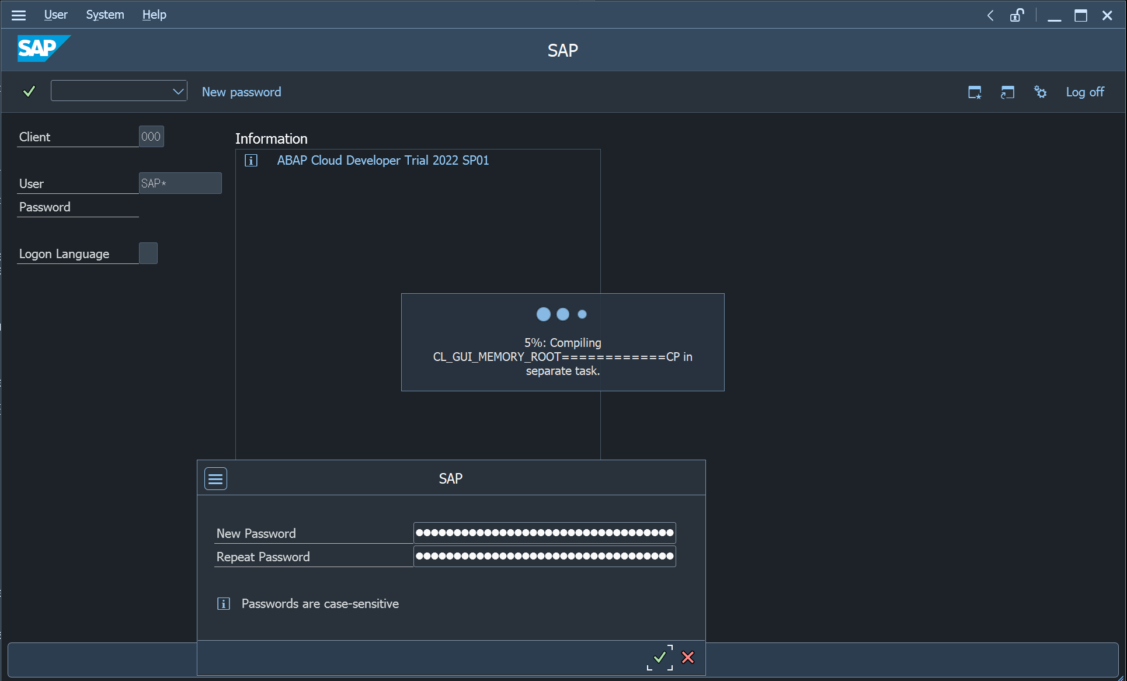Click the New password button

click(x=241, y=92)
